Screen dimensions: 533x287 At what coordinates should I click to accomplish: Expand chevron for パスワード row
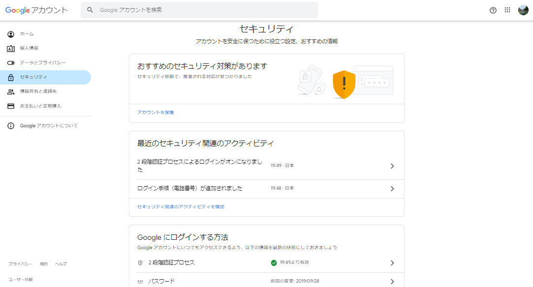[392, 282]
